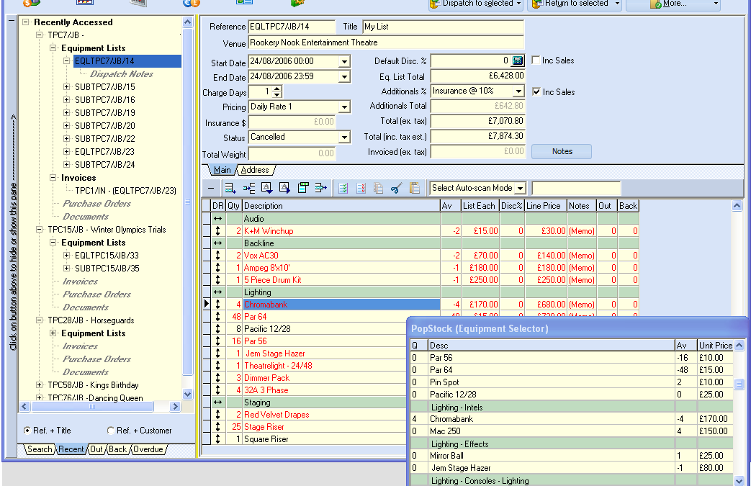Screen dimensions: 751x486
Task: Switch to the Address tab
Action: (255, 171)
